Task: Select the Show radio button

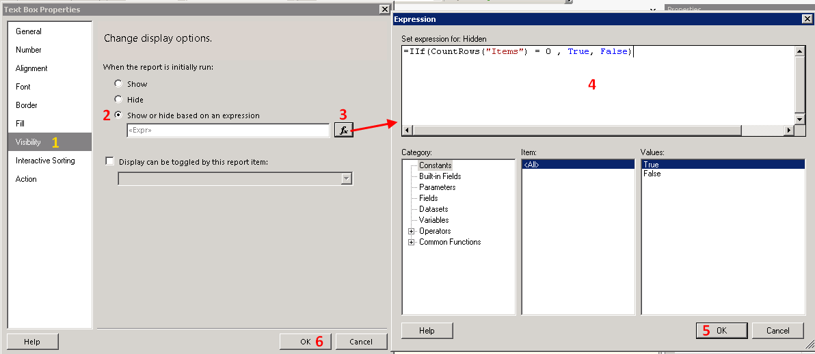Action: pyautogui.click(x=118, y=83)
